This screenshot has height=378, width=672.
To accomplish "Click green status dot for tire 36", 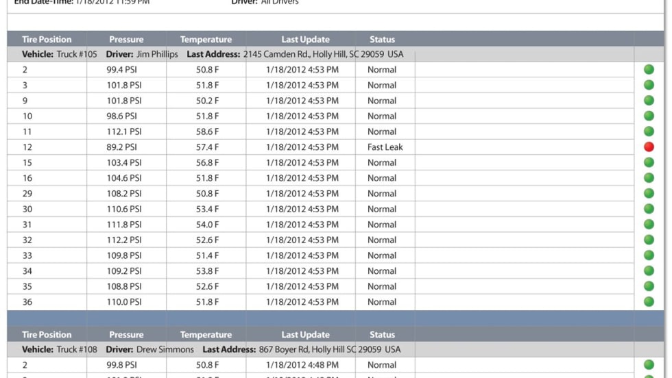I will 649,302.
